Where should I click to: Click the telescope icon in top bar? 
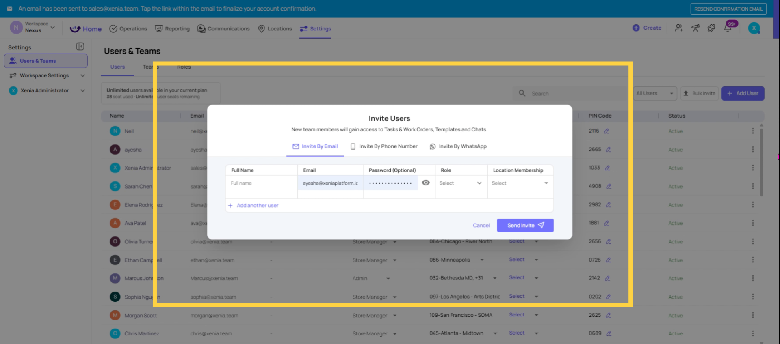pos(695,28)
